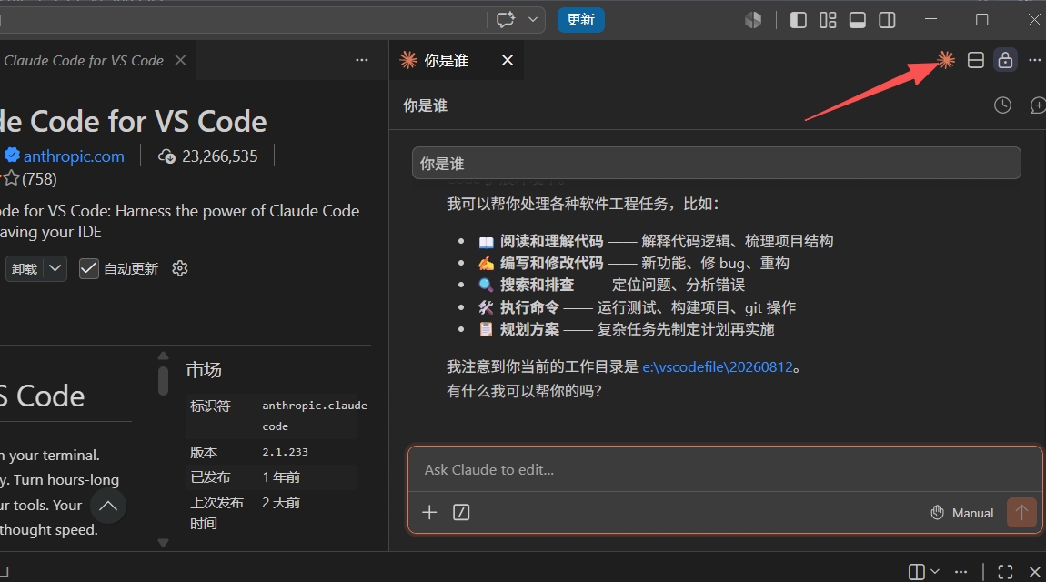Open the extension settings gear icon
The height and width of the screenshot is (582, 1046).
pos(179,268)
